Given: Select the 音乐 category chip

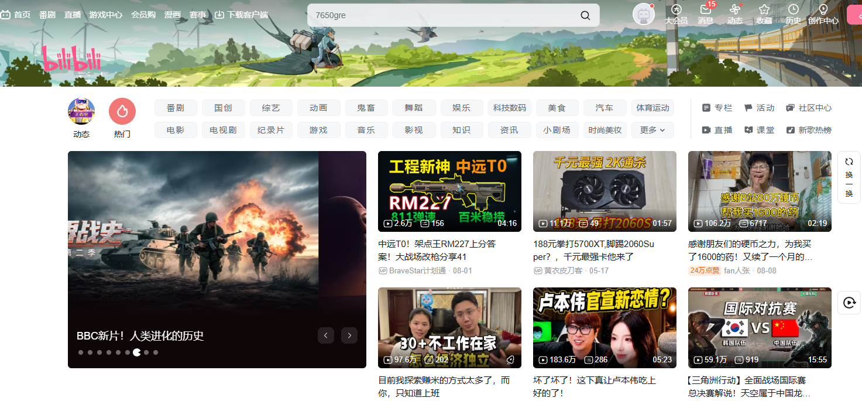Looking at the screenshot, I should [x=366, y=130].
